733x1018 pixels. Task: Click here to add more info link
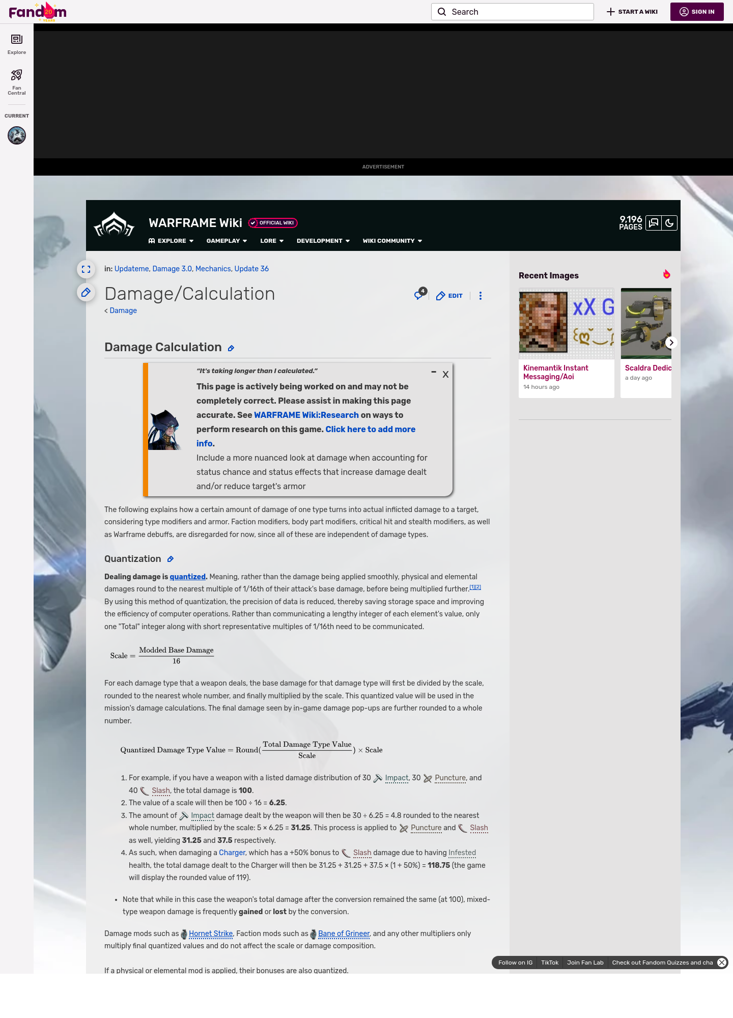(306, 436)
